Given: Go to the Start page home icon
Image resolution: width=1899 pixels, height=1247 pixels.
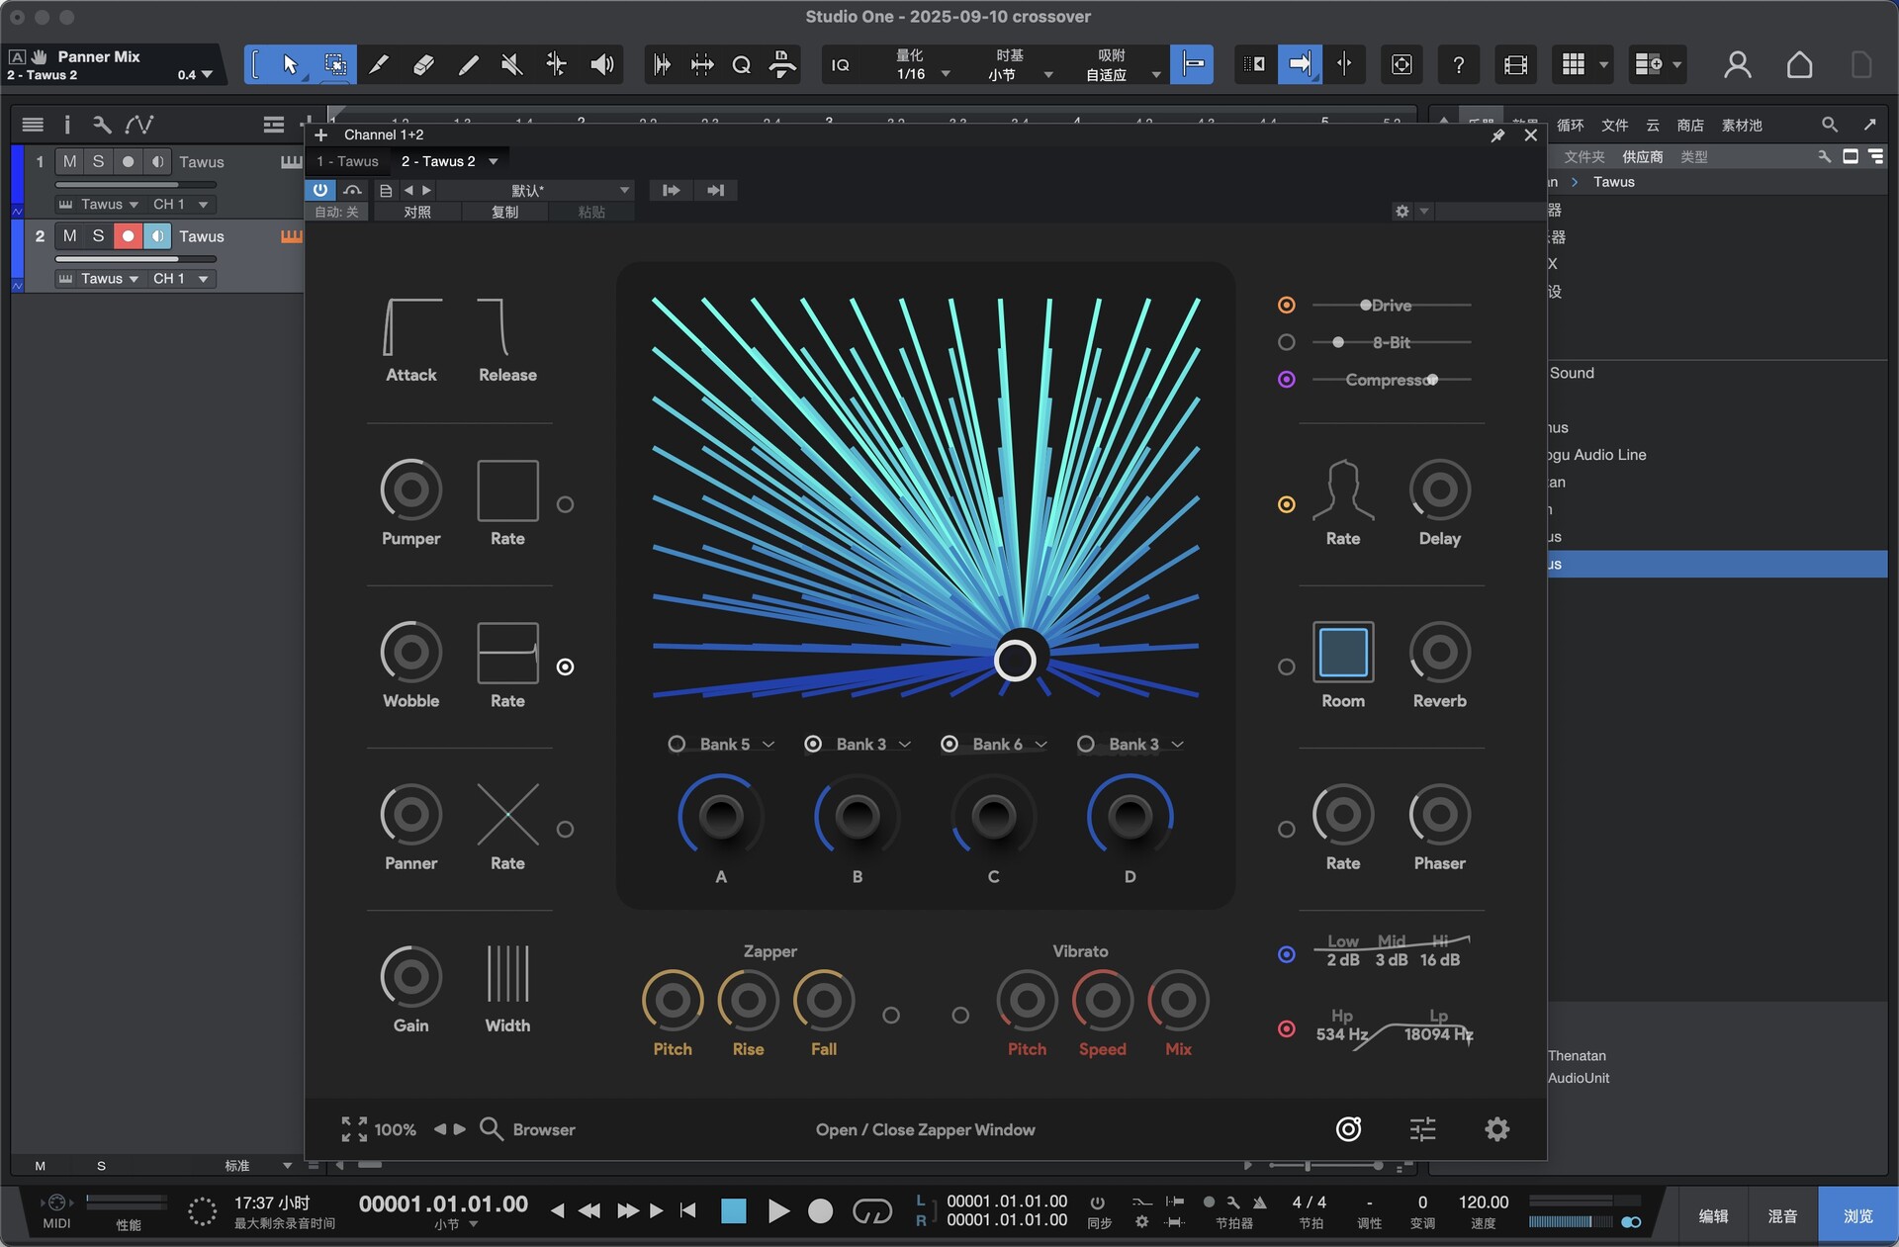Looking at the screenshot, I should pyautogui.click(x=1799, y=64).
